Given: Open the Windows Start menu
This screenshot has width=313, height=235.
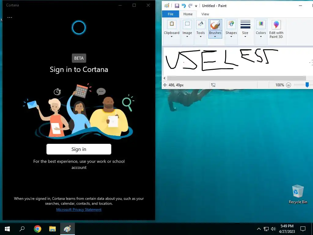Looking at the screenshot, I should click(x=7, y=229).
